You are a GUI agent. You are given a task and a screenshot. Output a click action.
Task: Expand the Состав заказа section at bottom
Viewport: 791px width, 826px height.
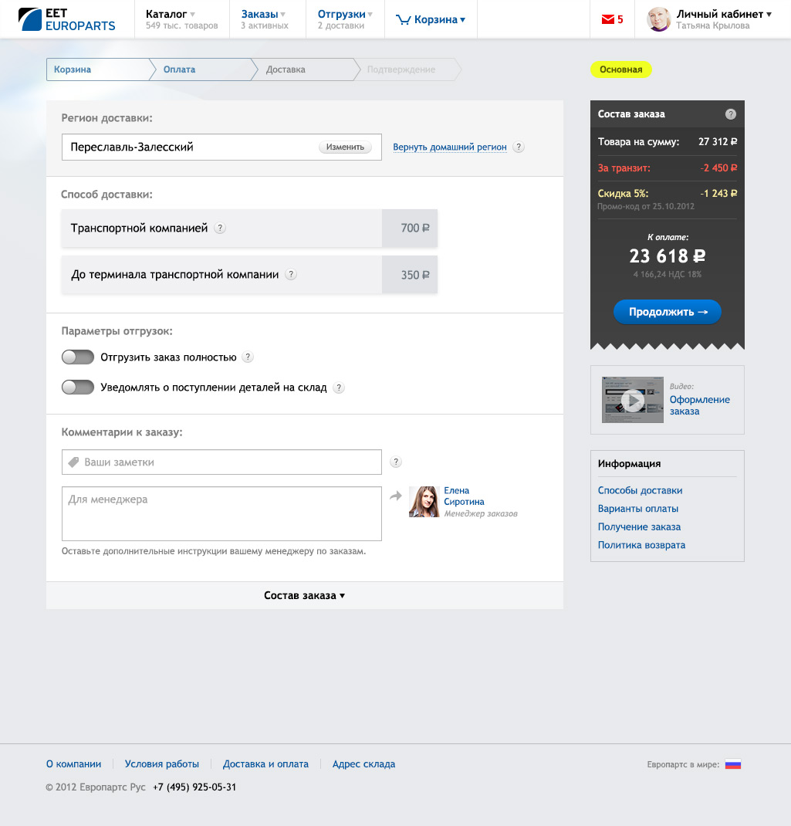(x=304, y=595)
